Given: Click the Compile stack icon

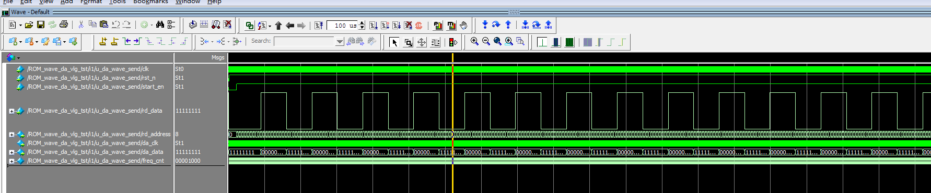Looking at the screenshot, I should (193, 25).
